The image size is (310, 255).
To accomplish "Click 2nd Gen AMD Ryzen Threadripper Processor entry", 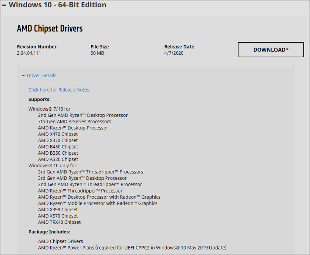I will [x=90, y=184].
